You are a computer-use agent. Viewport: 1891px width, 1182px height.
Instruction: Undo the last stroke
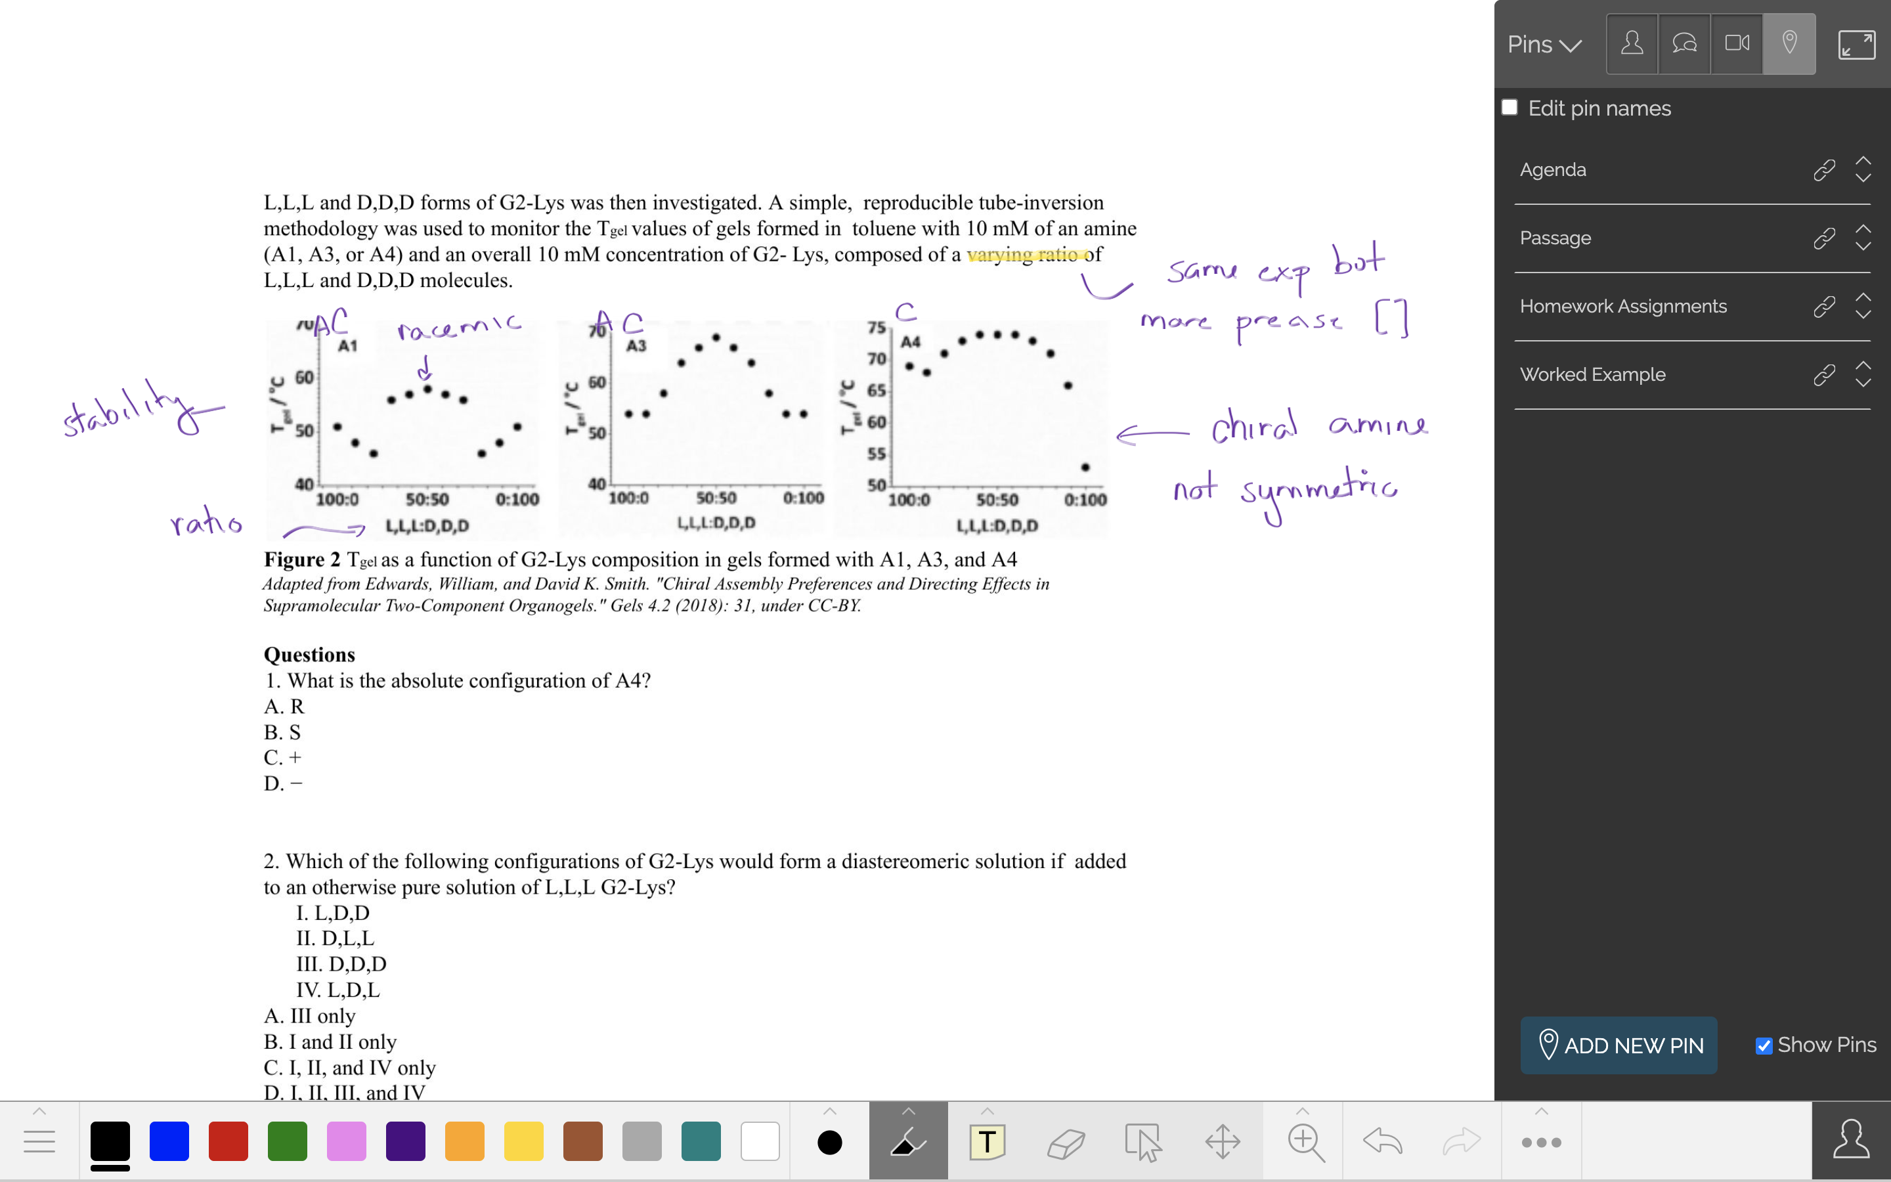click(x=1382, y=1141)
